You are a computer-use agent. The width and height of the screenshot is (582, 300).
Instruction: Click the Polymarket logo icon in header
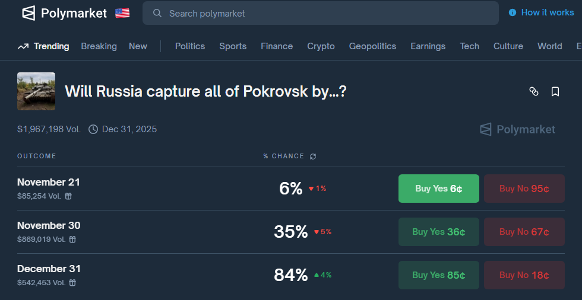point(29,13)
